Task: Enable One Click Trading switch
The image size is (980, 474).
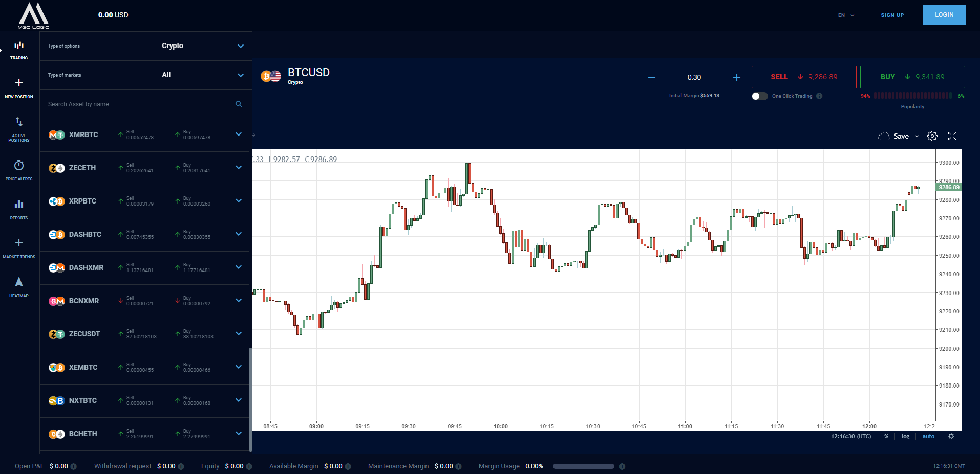Action: pyautogui.click(x=759, y=96)
